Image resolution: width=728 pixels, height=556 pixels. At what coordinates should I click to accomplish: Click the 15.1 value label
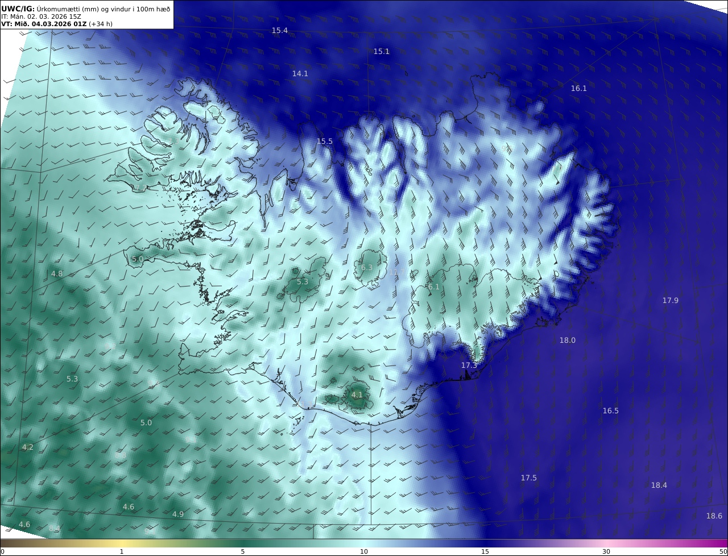[x=381, y=51]
